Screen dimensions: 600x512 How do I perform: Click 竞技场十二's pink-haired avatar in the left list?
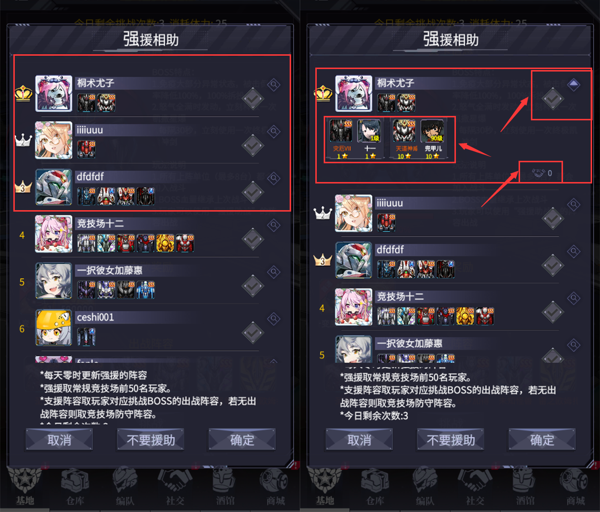[x=54, y=234]
